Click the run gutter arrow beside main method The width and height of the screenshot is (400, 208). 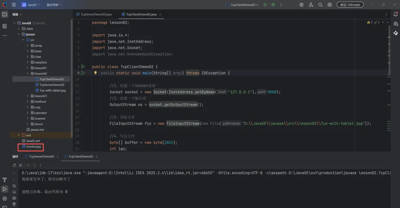pyautogui.click(x=83, y=73)
